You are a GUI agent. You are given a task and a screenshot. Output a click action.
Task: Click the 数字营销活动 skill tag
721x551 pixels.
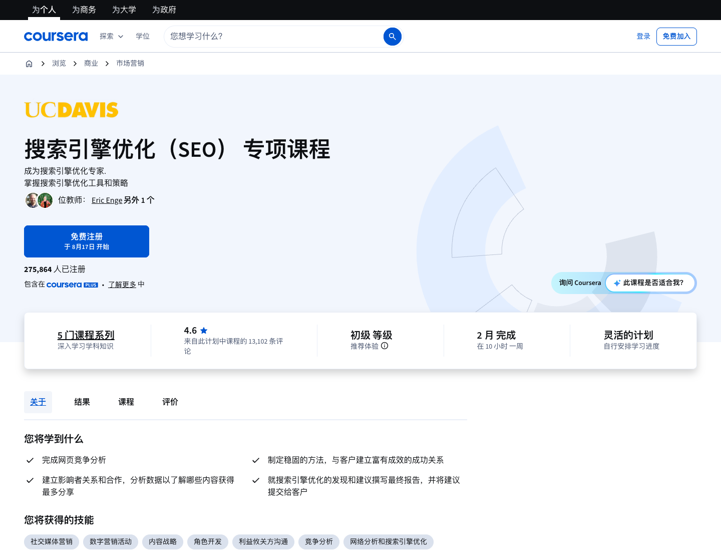(x=111, y=542)
